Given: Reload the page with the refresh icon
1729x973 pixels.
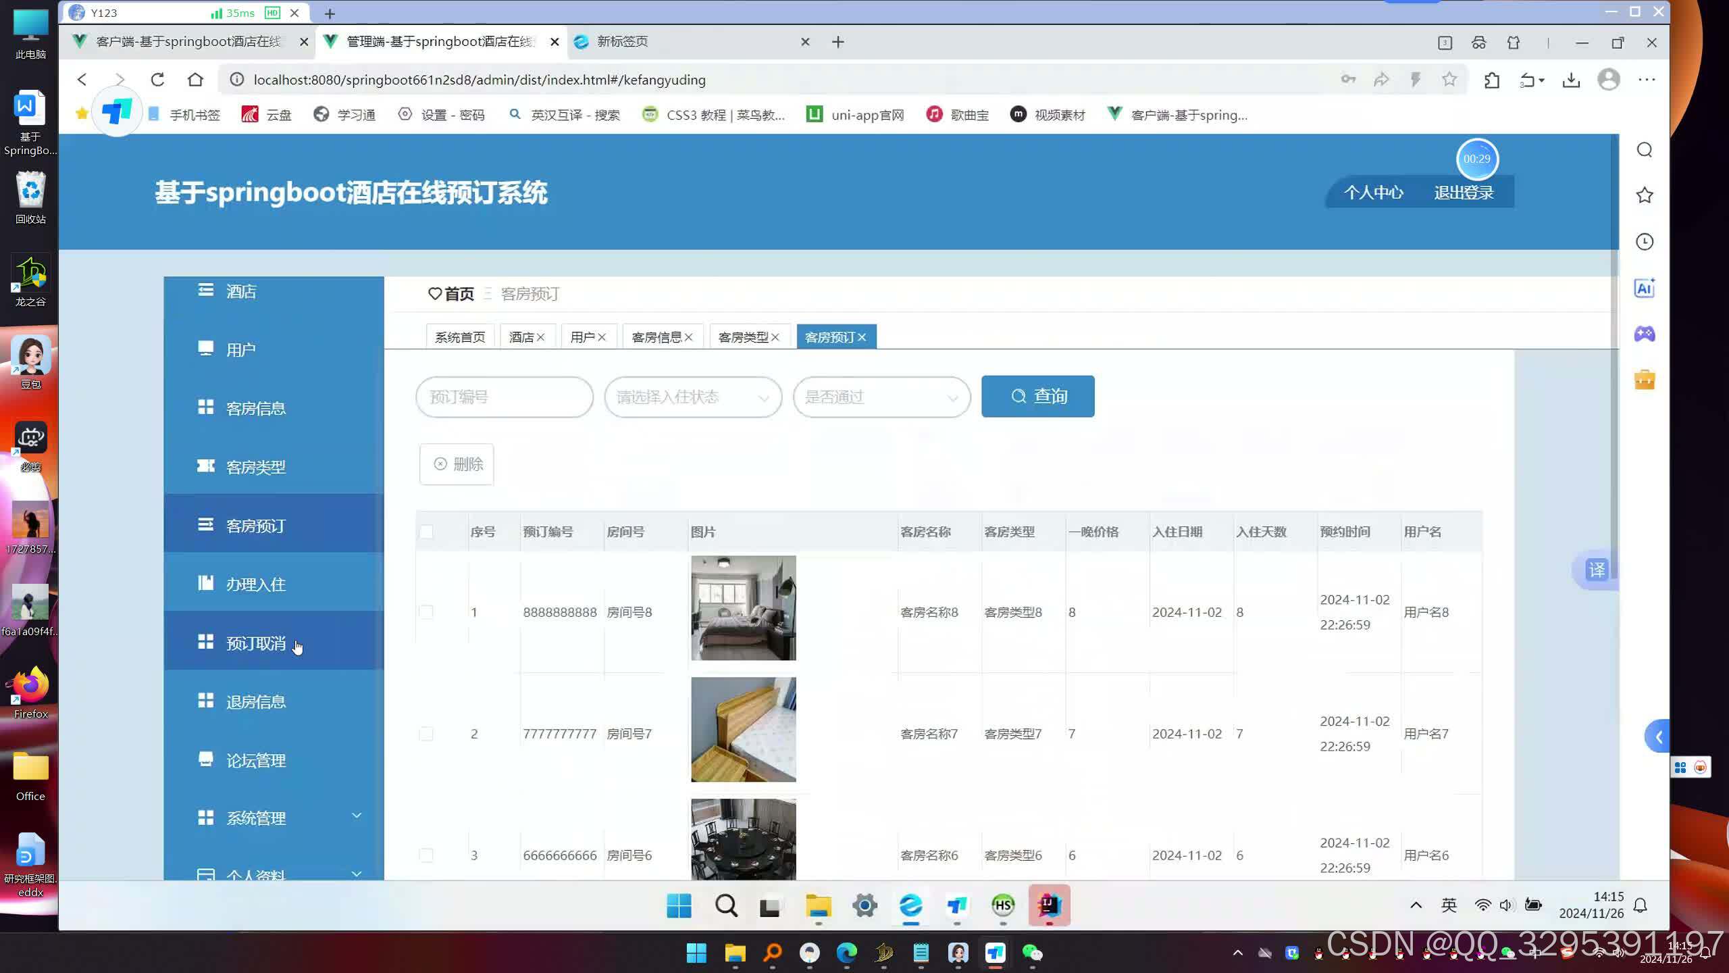Looking at the screenshot, I should click(x=157, y=80).
